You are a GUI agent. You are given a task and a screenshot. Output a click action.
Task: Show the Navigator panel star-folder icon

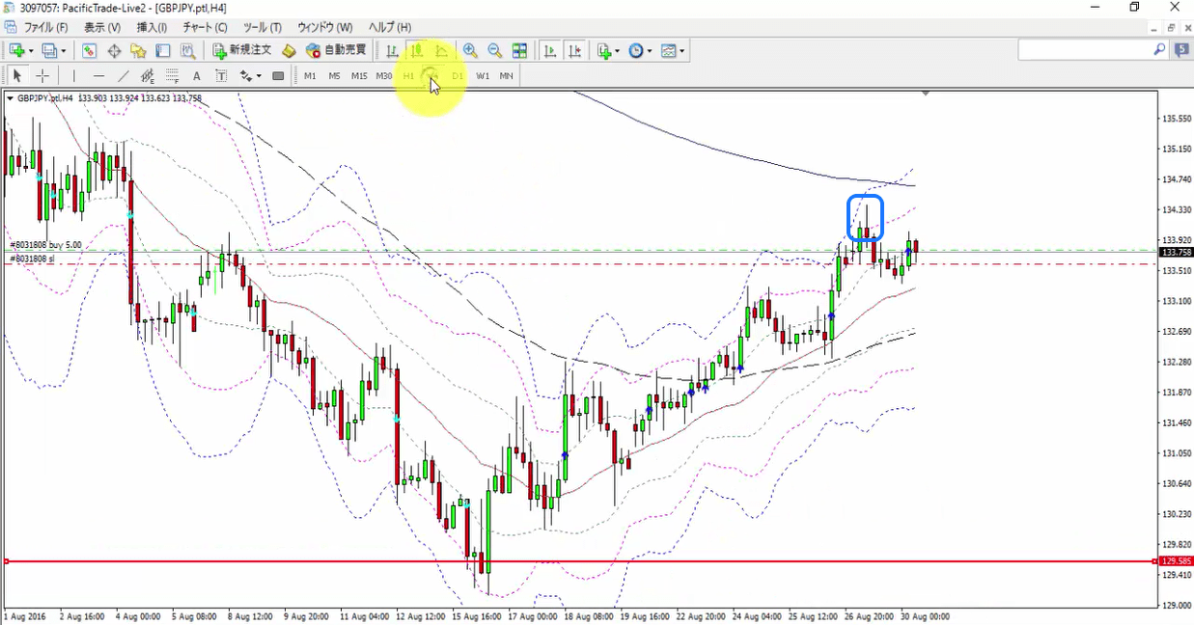138,50
